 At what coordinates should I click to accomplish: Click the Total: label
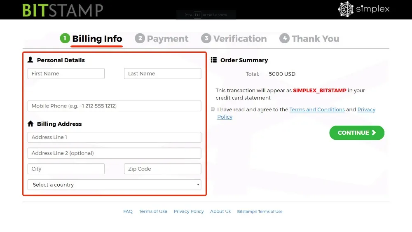coord(252,74)
